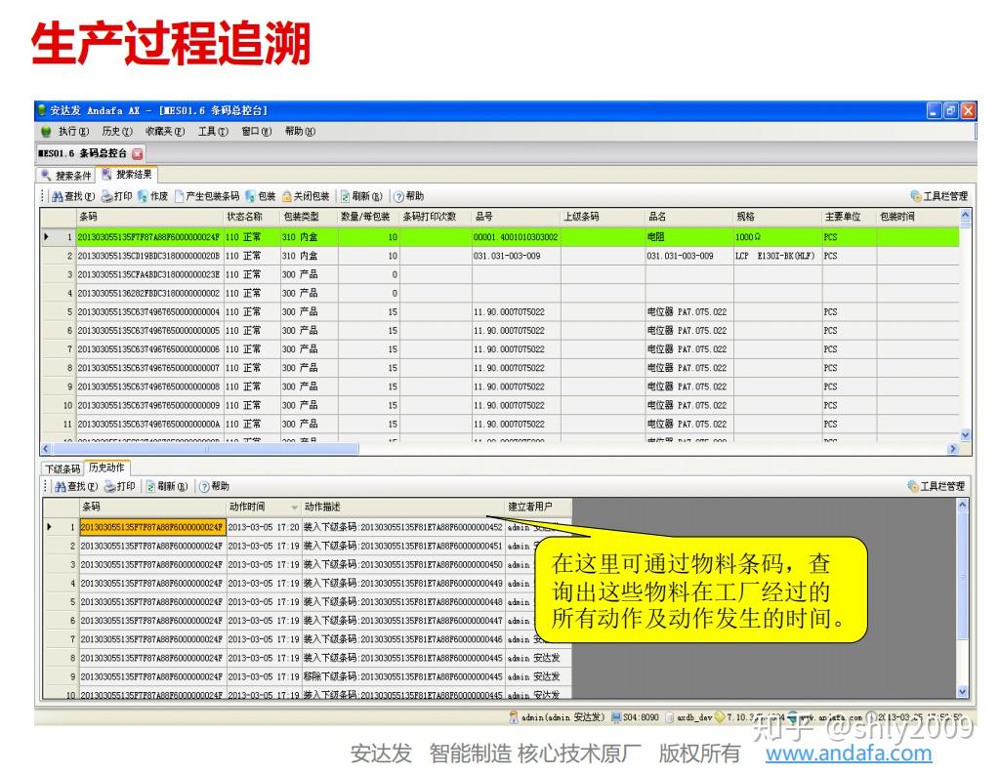Viewport: 1000px width, 774px height.
Task: Click 帮助 in the upper results toolbar
Action: [409, 196]
